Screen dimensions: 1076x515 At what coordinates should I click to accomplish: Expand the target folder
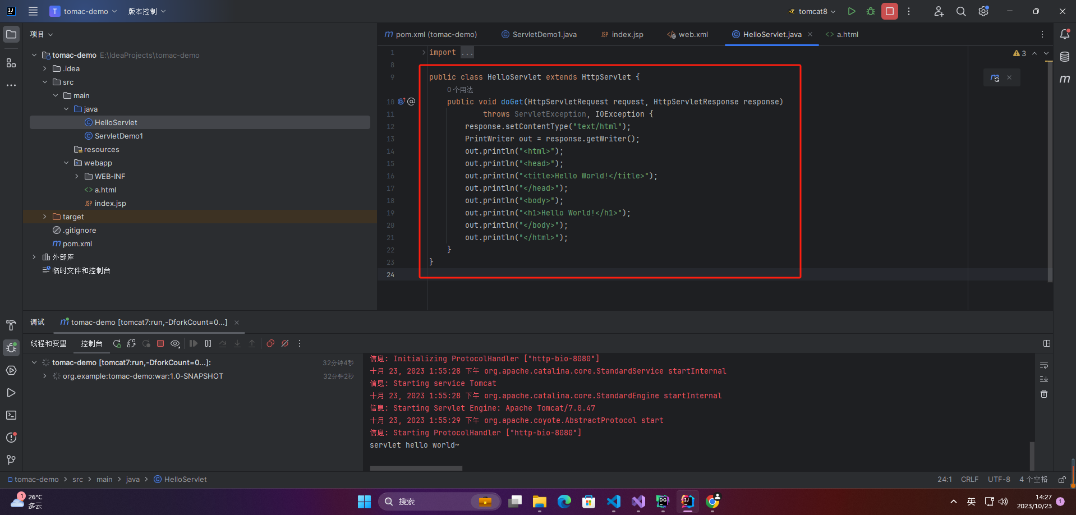pos(45,217)
